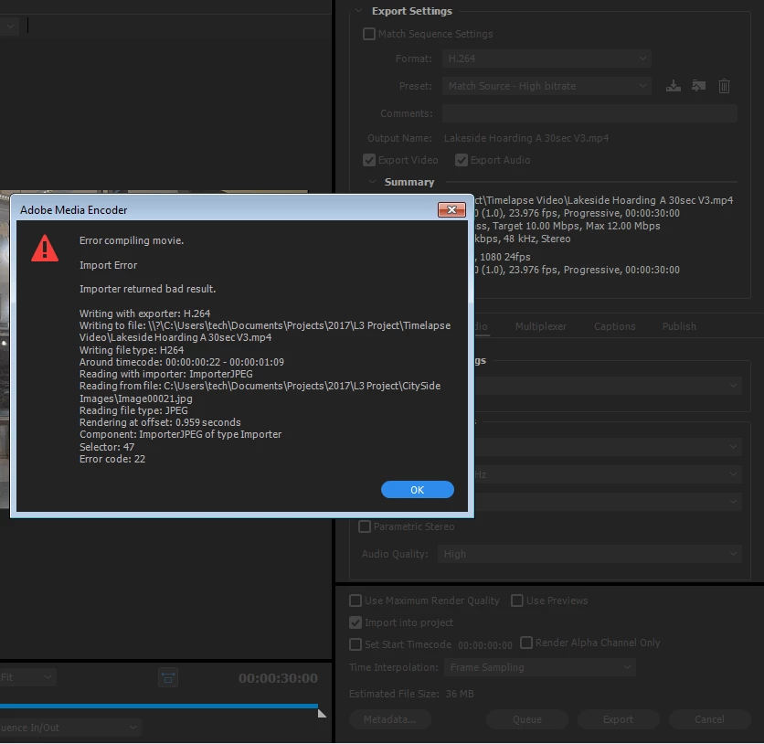Uncheck Export Audio checkbox

click(462, 160)
